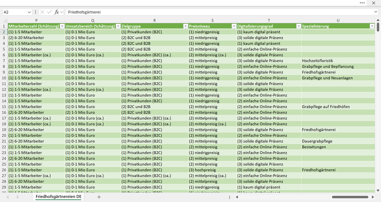Add a new sheet with plus icon
This screenshot has width=381, height=202.
99,197
